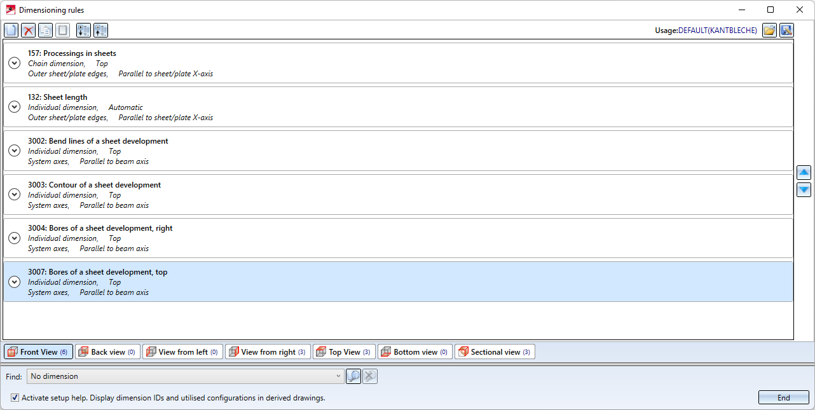Expand rule 132 Sheet length
Screen dimensions: 815x410
click(x=14, y=107)
